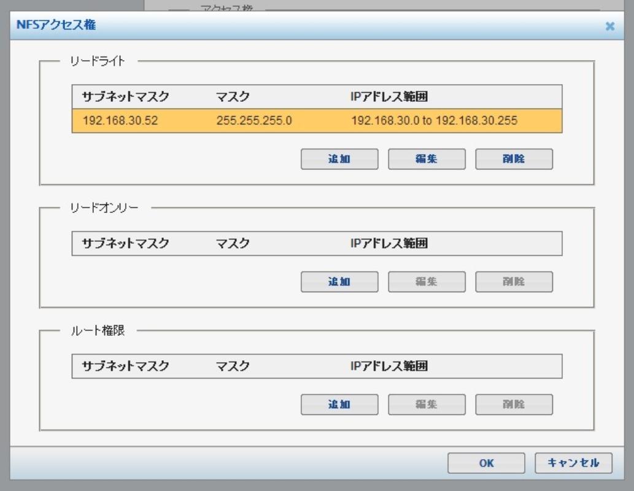Sort by サブネットマスク header in リードライト table

125,96
